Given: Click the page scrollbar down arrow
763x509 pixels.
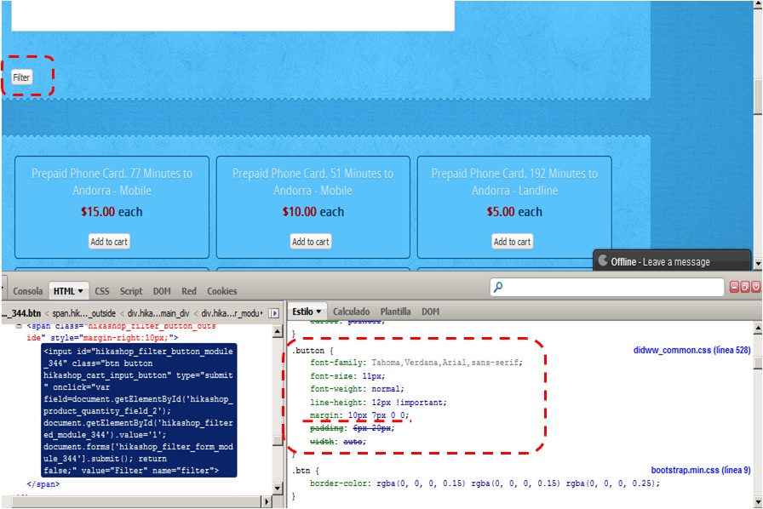Looking at the screenshot, I should pos(758,264).
